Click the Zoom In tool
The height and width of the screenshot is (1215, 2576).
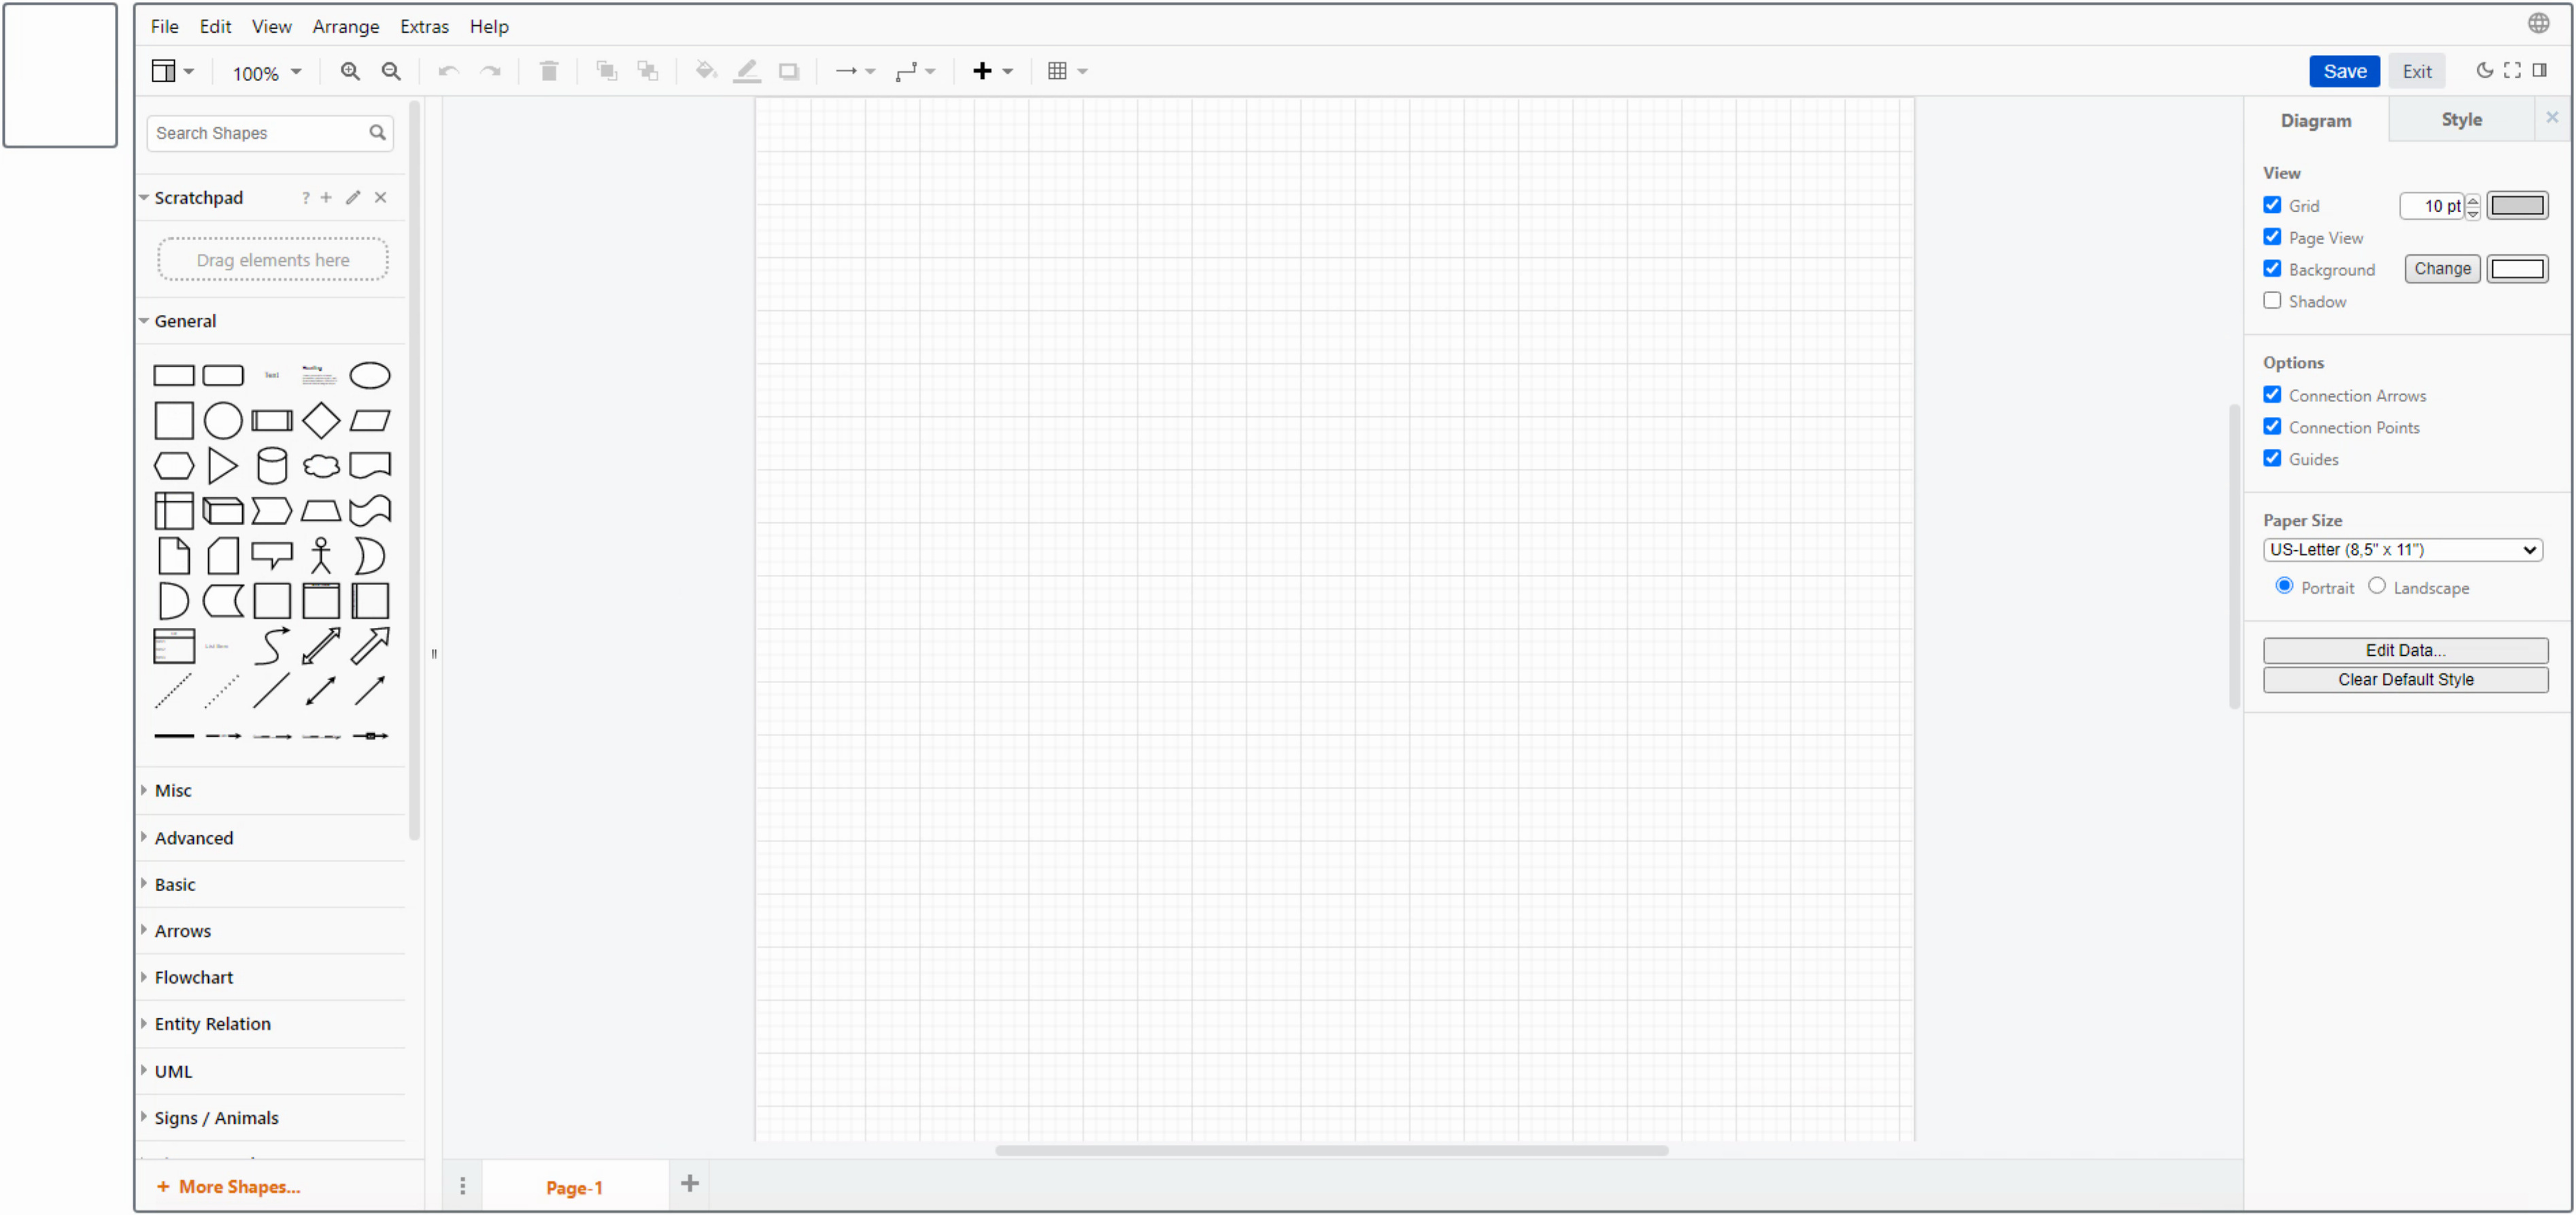[x=350, y=71]
